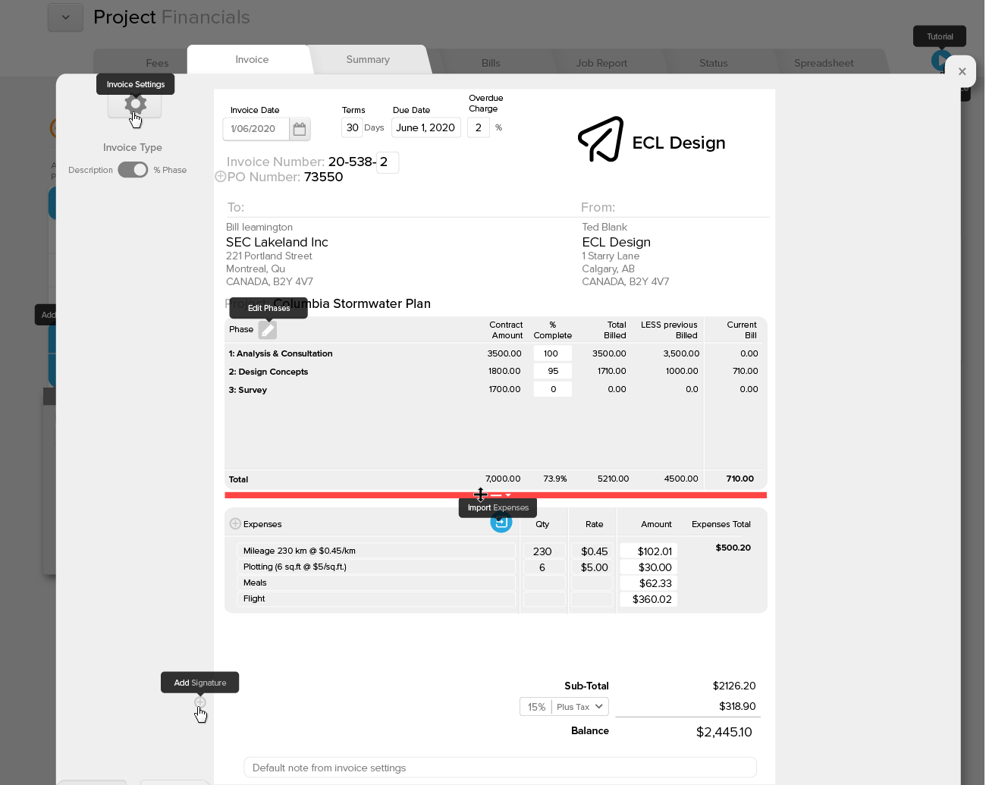Image resolution: width=986 pixels, height=785 pixels.
Task: Click the plus icon beside PO Number
Action: point(221,176)
